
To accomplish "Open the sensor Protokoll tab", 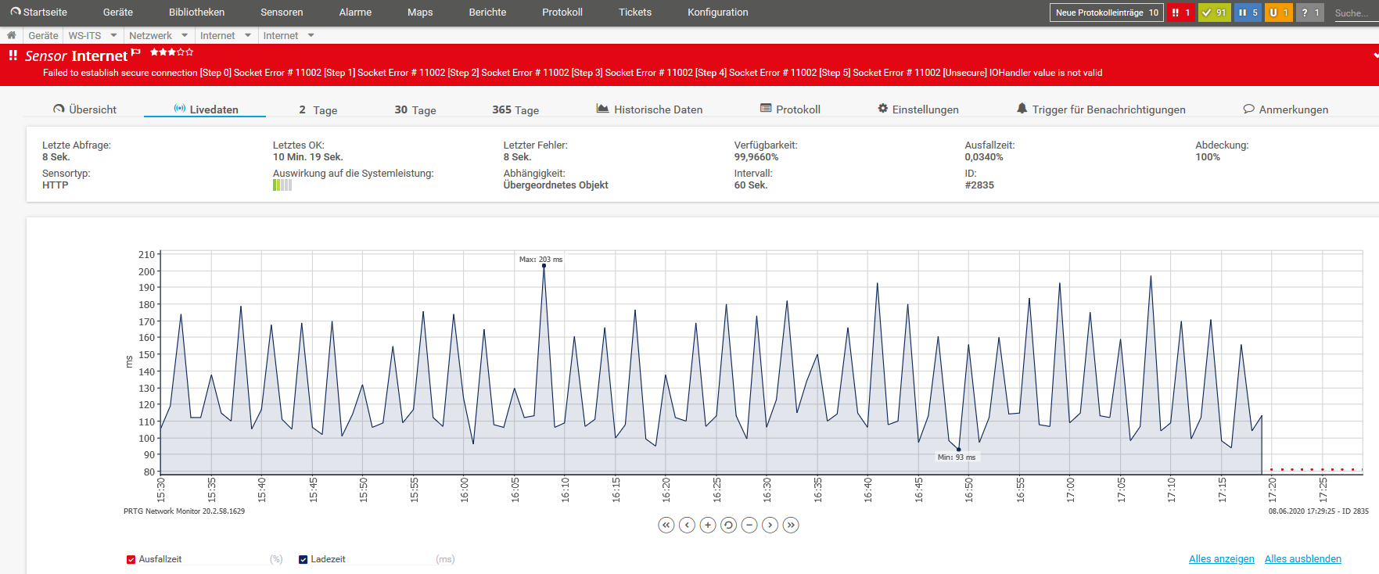I will pos(790,109).
